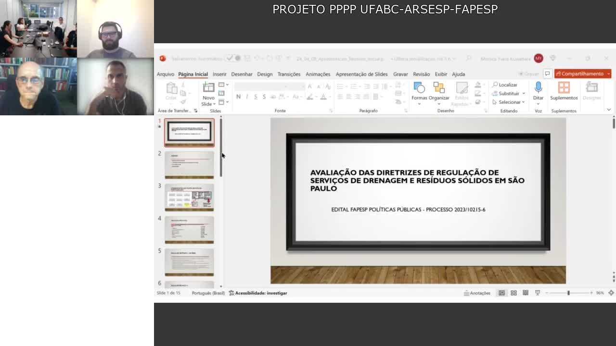Click the numbered list icon
Viewport: 616px width, 346px height.
(355, 86)
